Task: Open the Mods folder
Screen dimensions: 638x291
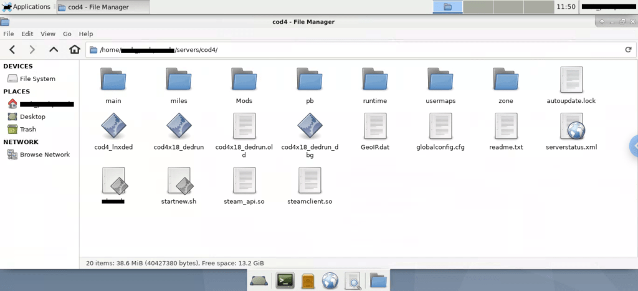Action: (x=244, y=79)
